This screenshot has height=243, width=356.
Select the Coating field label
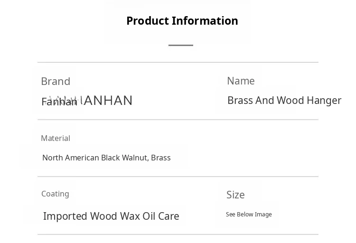pyautogui.click(x=55, y=194)
